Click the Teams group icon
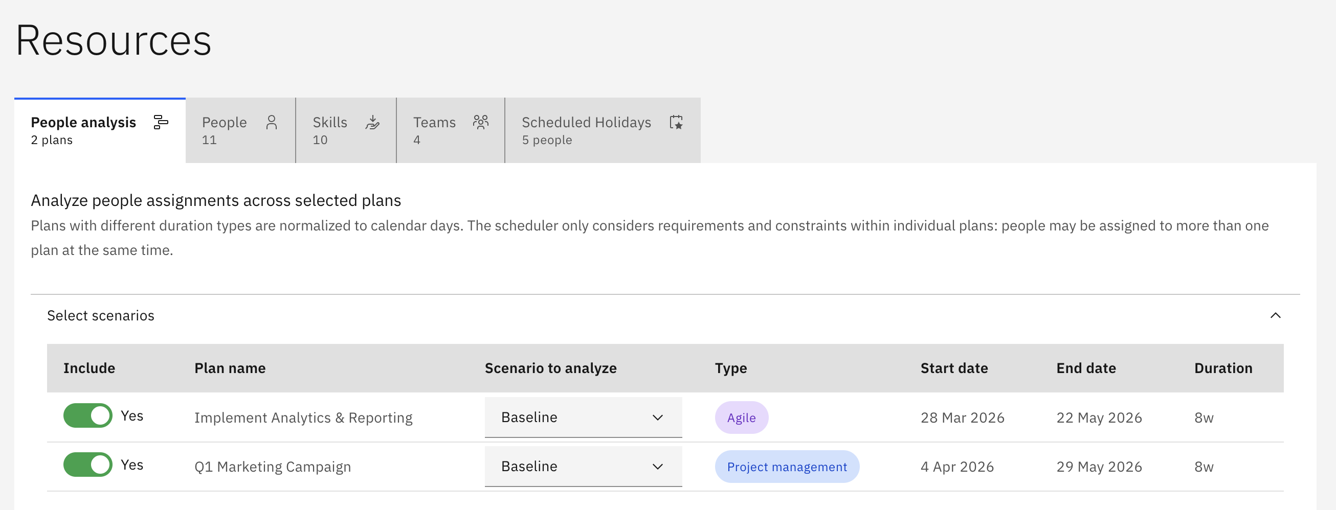Screen dimensions: 1336x510 pyautogui.click(x=481, y=122)
